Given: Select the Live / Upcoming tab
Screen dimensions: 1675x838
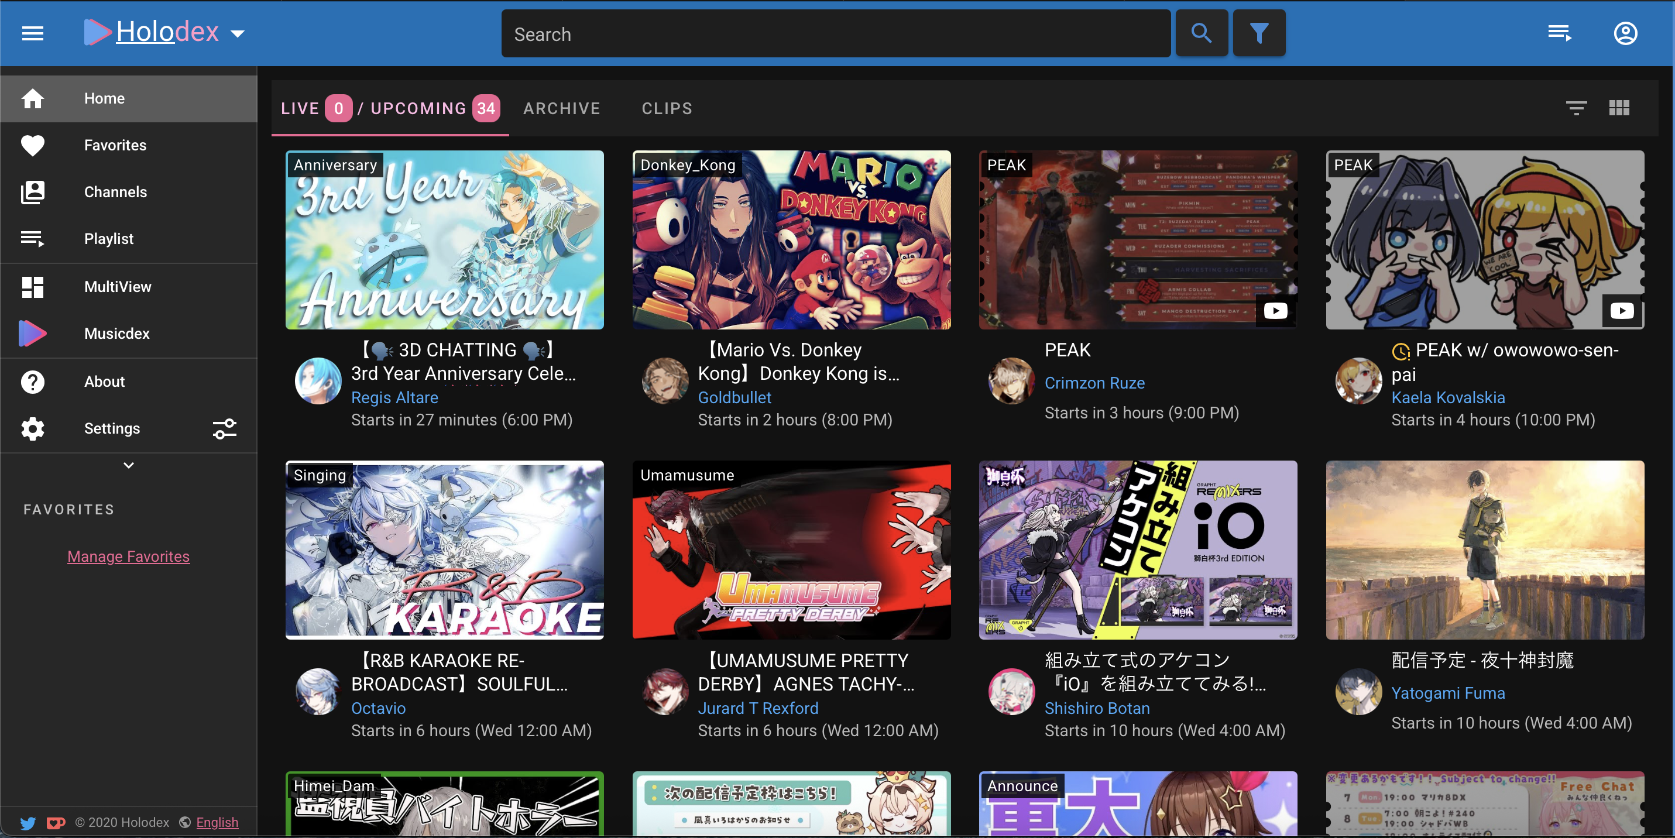Looking at the screenshot, I should tap(390, 109).
